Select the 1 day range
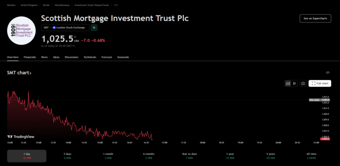 [27, 156]
